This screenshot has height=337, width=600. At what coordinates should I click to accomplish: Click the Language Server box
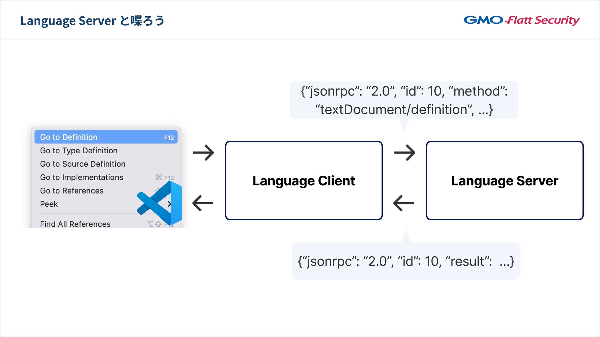(x=505, y=181)
